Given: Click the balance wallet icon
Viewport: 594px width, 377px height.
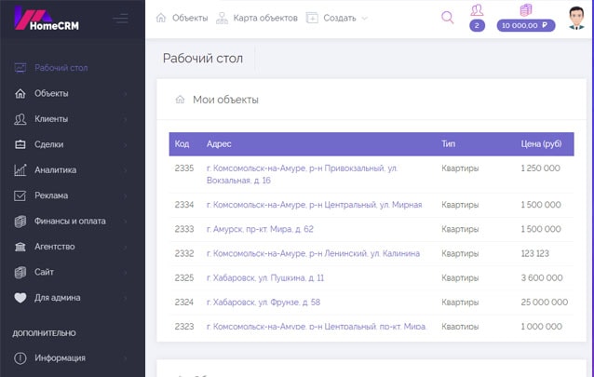Looking at the screenshot, I should tap(526, 10).
